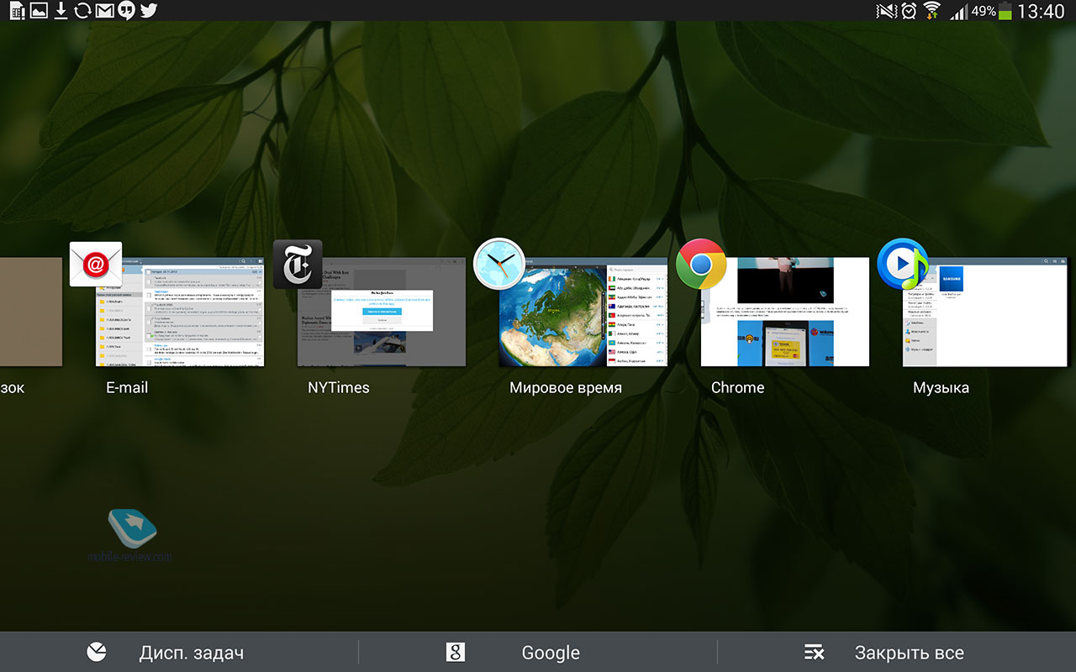Screen dimensions: 1076x672
Task: Tap the Wi-Fi status icon
Action: tap(931, 11)
